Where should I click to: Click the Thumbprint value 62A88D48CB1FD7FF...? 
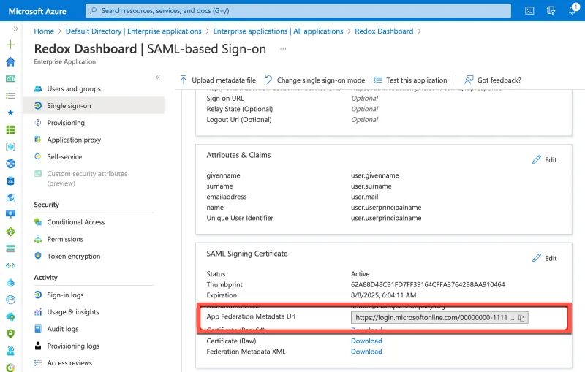[428, 284]
